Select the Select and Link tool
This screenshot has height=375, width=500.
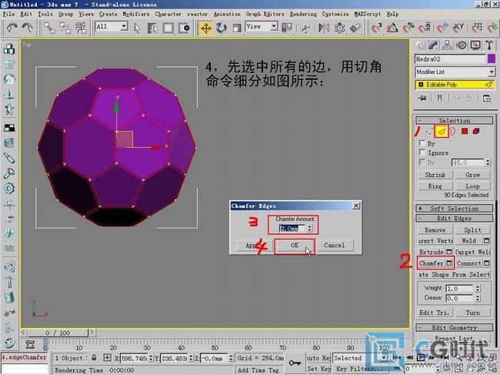click(x=49, y=28)
